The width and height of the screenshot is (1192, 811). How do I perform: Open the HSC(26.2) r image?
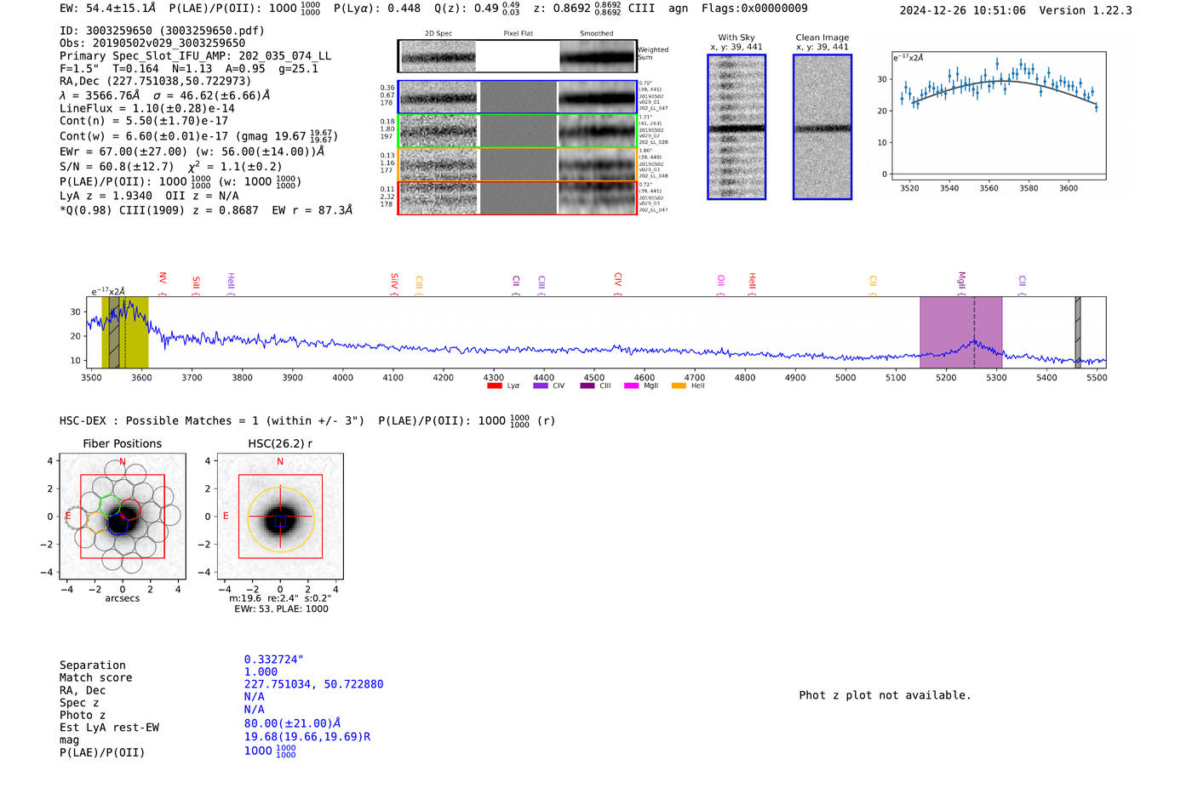click(280, 517)
